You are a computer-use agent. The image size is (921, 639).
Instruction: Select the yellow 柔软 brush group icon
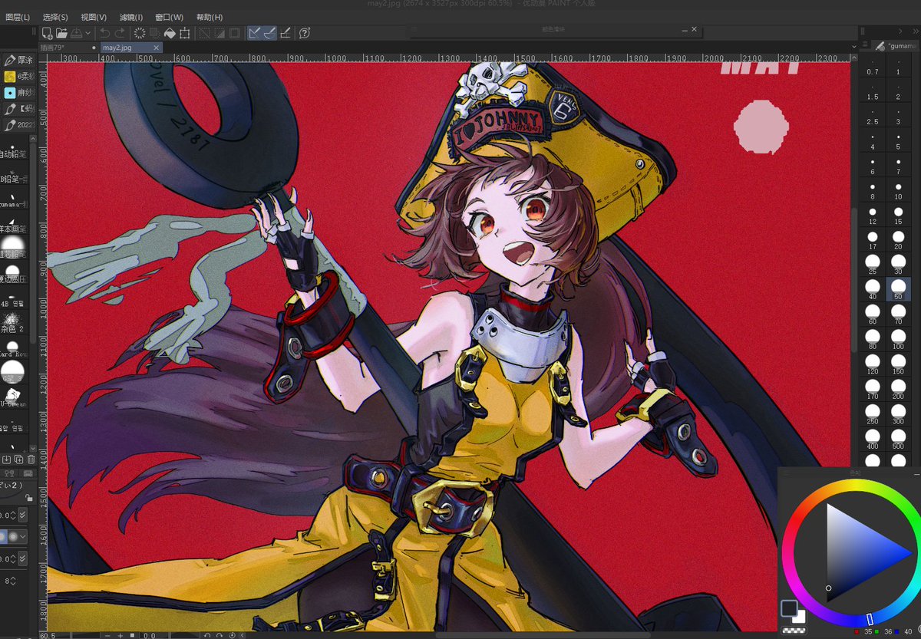pos(10,76)
